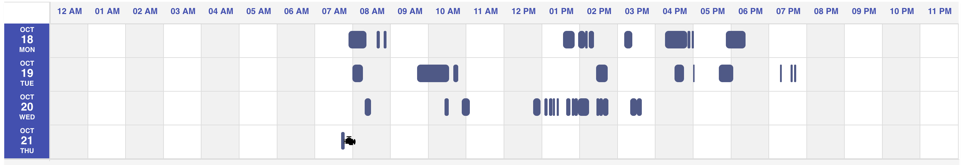Click the black engine icon on Oct 21
Image resolution: width=965 pixels, height=165 pixels.
(x=350, y=141)
